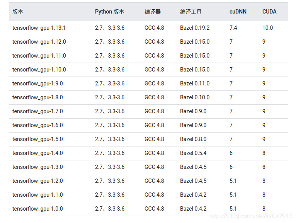Click GCC 4.8 in the tensorflow_gpu-1.0.0 row

coord(154,209)
